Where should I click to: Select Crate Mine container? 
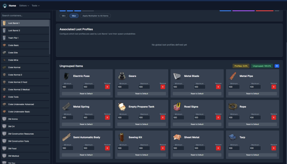pyautogui.click(x=25, y=60)
